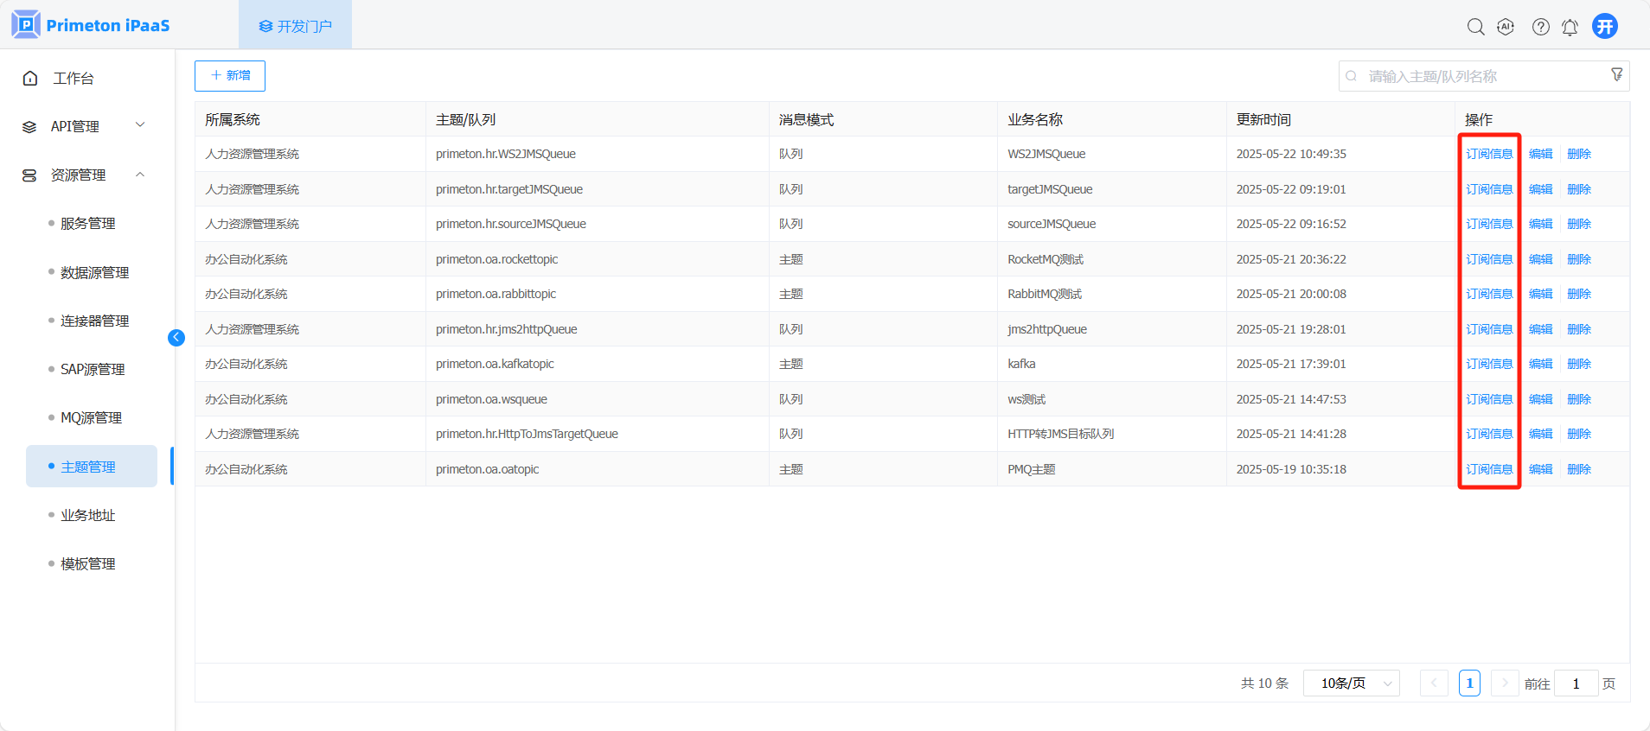Collapse the 资源管理 menu

pyautogui.click(x=84, y=175)
